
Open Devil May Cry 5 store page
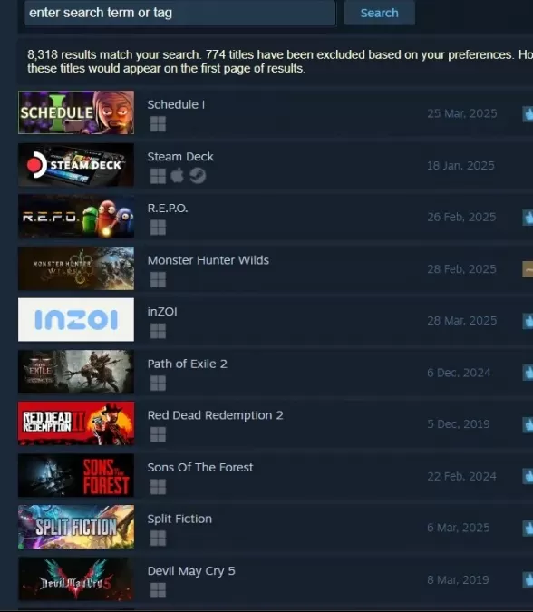point(191,571)
